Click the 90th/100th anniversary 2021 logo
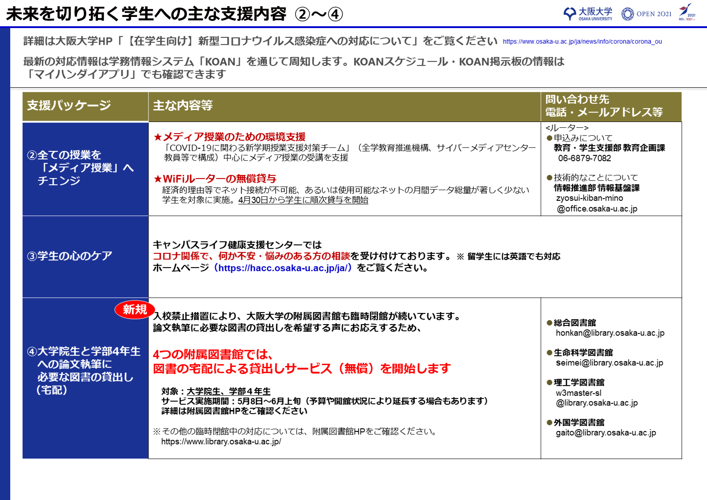 coord(687,12)
